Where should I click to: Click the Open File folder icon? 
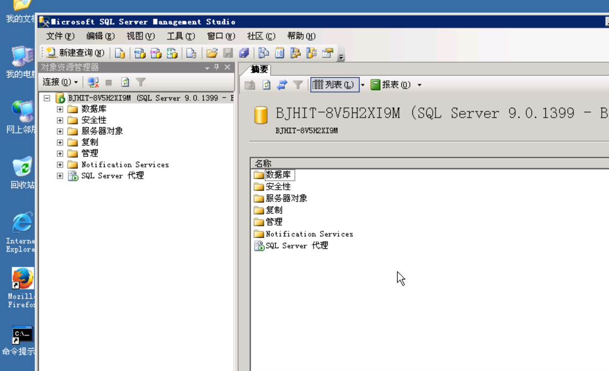click(212, 53)
